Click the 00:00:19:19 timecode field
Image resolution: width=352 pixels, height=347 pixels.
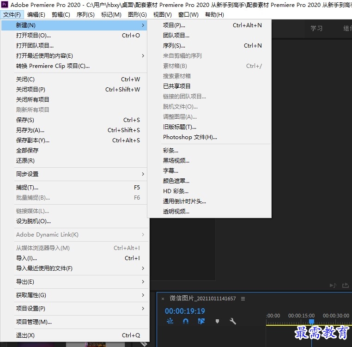pyautogui.click(x=185, y=311)
